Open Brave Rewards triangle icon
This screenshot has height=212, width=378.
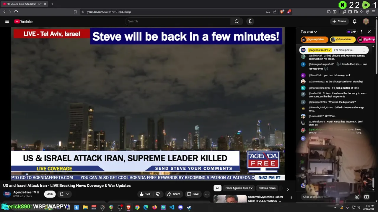289,12
